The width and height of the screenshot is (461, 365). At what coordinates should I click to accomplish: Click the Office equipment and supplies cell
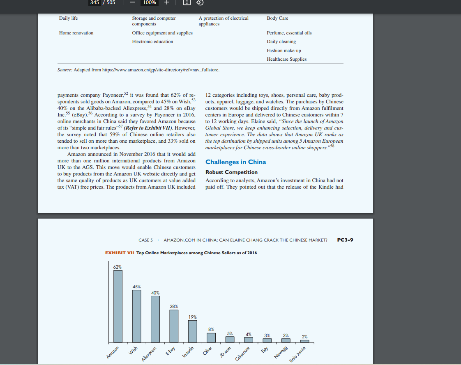[x=162, y=33]
